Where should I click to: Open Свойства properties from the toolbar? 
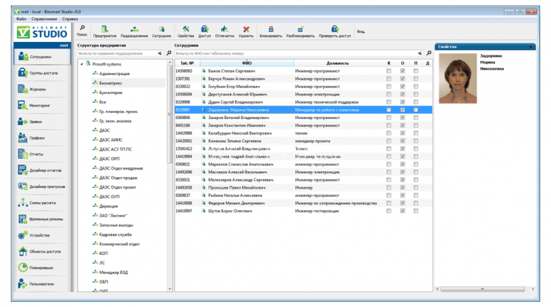click(185, 29)
